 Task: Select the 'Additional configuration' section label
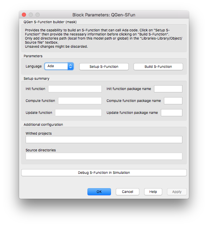(x=43, y=124)
